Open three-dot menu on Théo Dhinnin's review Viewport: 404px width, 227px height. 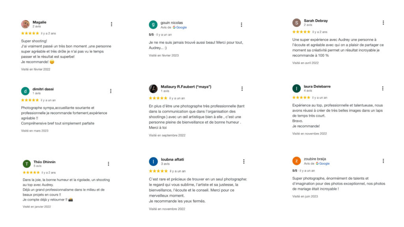(x=108, y=164)
